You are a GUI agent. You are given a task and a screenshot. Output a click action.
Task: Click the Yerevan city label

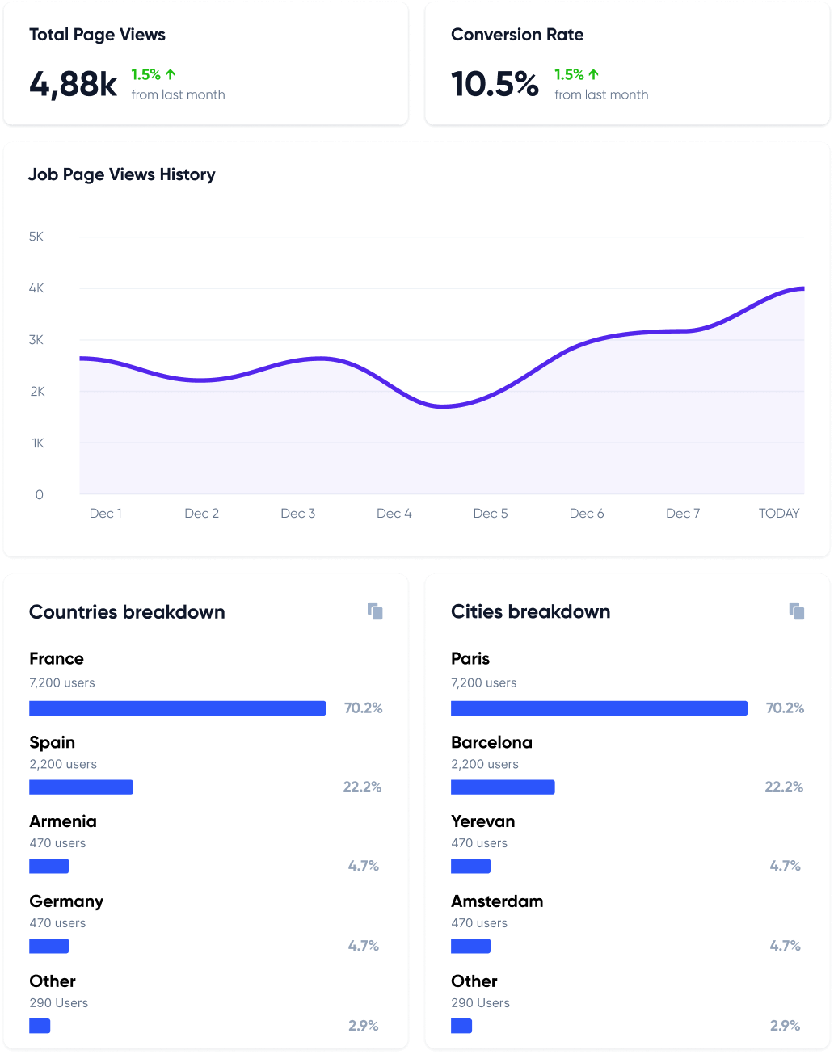coord(482,821)
